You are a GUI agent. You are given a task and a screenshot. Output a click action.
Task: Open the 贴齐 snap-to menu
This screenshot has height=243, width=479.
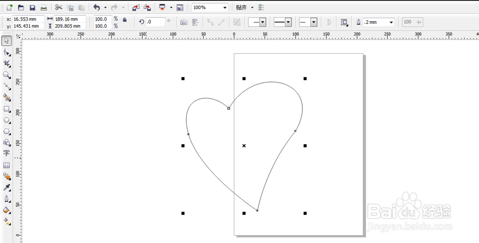click(x=245, y=7)
